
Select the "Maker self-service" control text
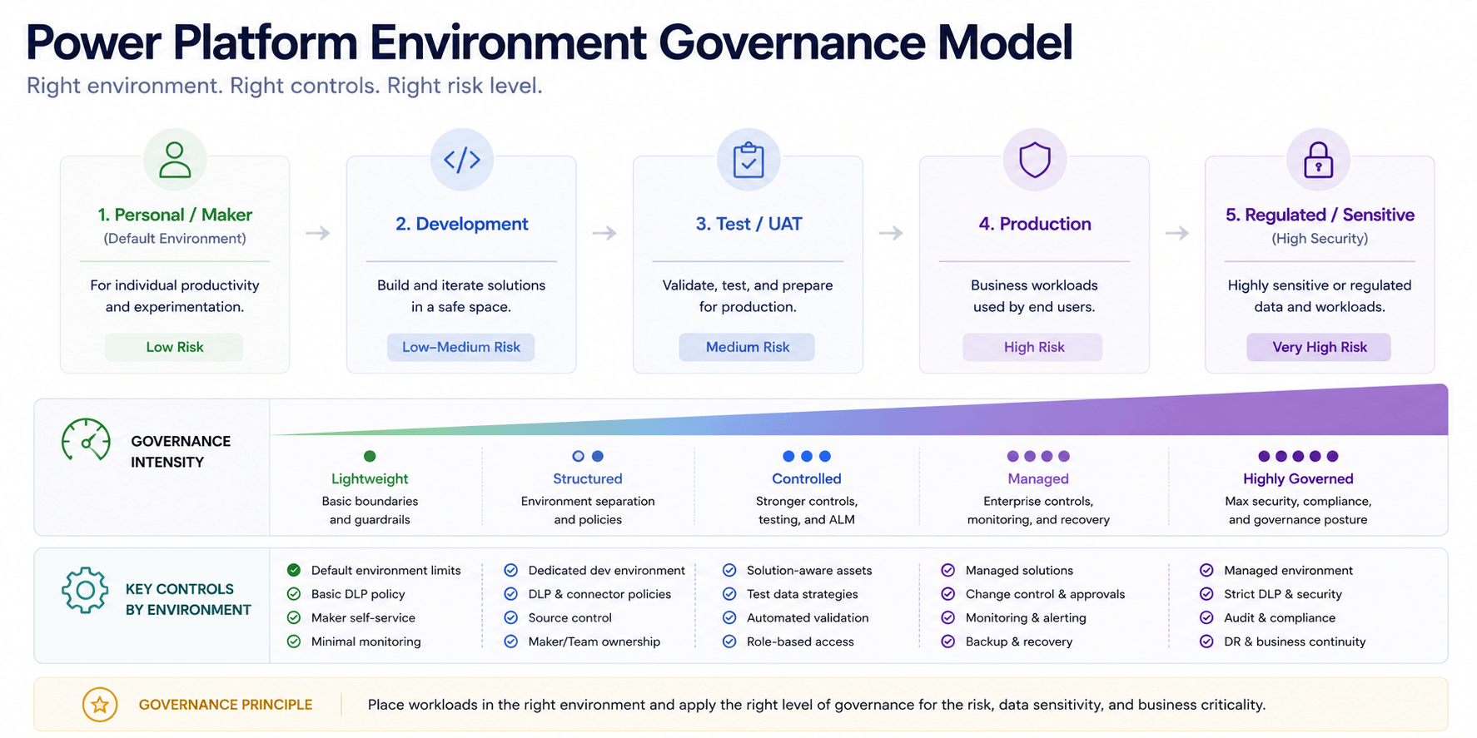pos(363,617)
